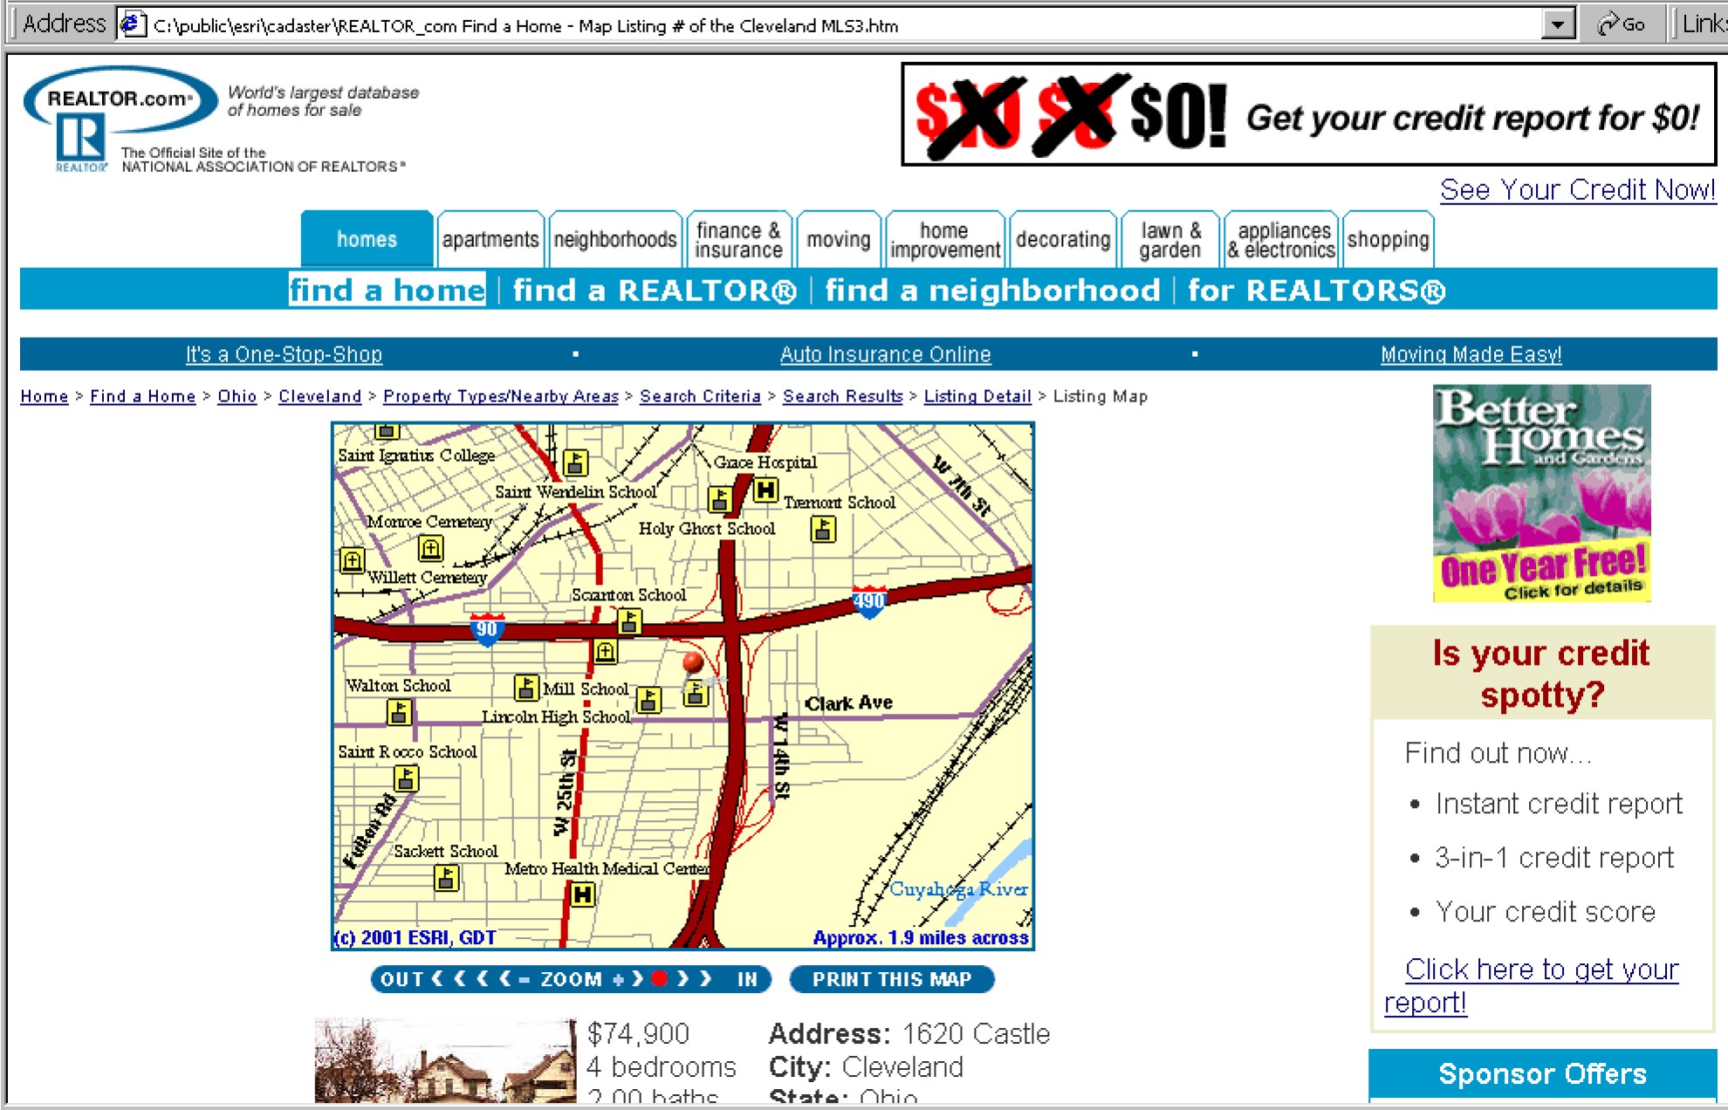Image resolution: width=1728 pixels, height=1110 pixels.
Task: Open the apartments tab
Action: pyautogui.click(x=490, y=239)
